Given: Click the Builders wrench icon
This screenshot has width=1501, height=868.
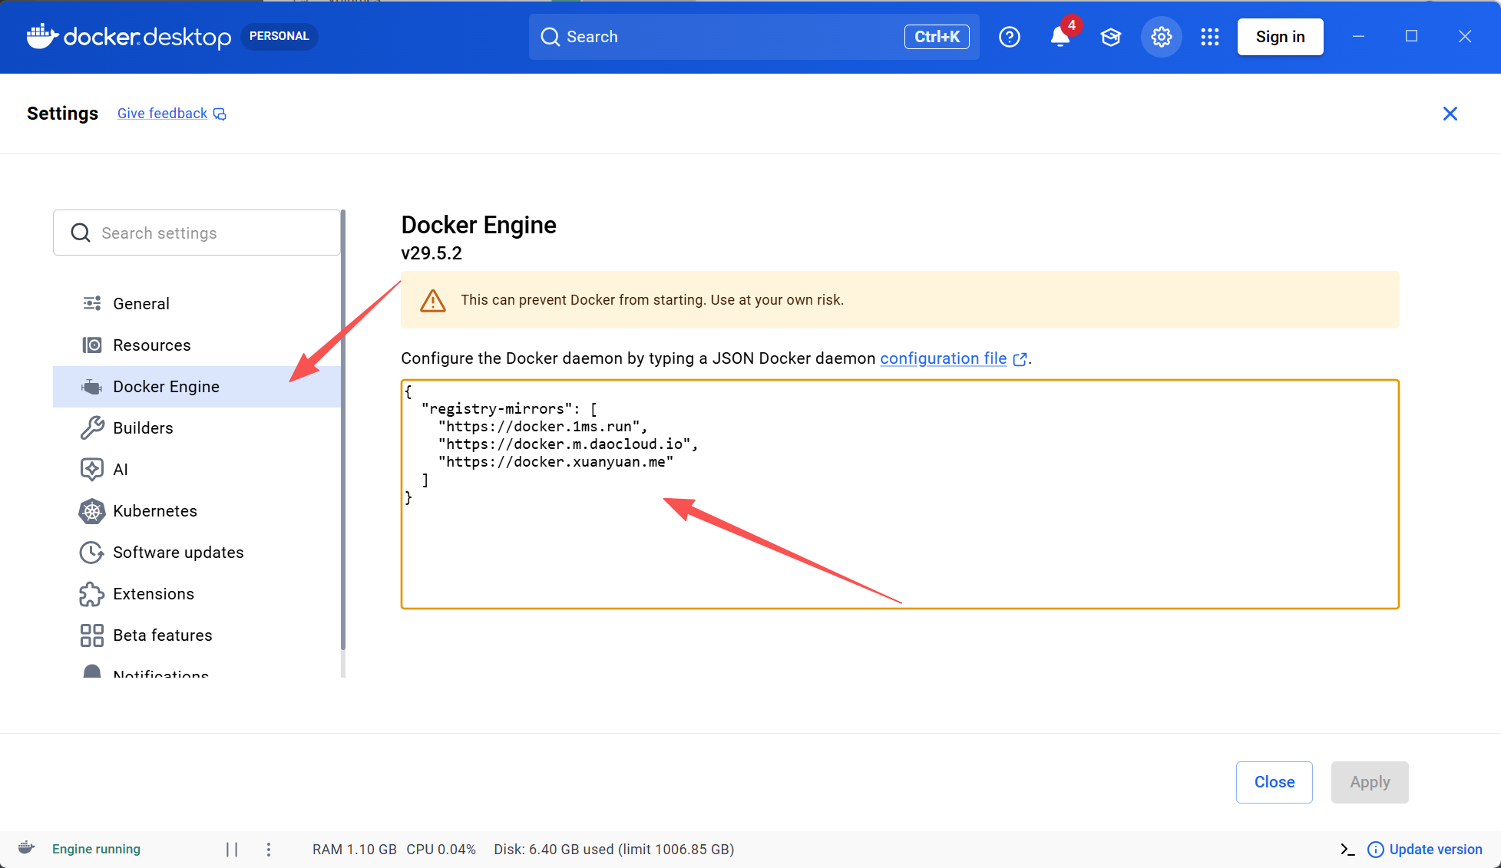Looking at the screenshot, I should click(x=92, y=428).
